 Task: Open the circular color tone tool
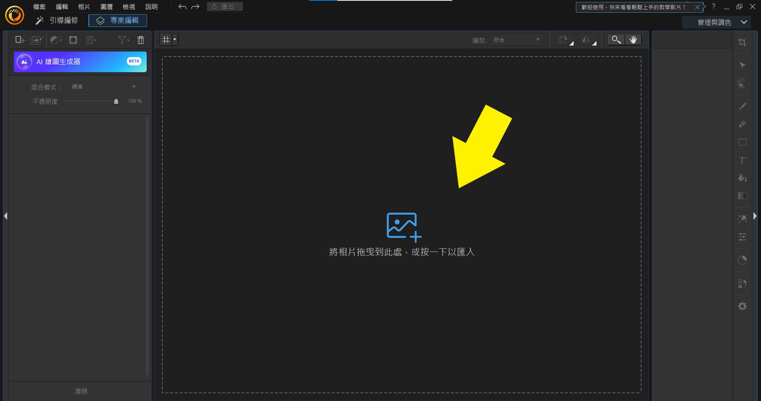[x=742, y=260]
